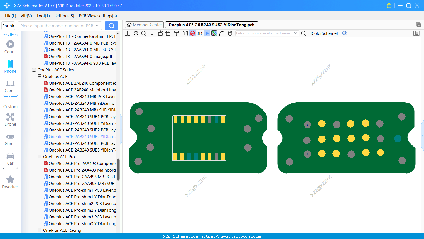The image size is (424, 239).
Task: Open Oneplus ACE Pro-shim3 YiDianTong file
Action: click(x=80, y=223)
